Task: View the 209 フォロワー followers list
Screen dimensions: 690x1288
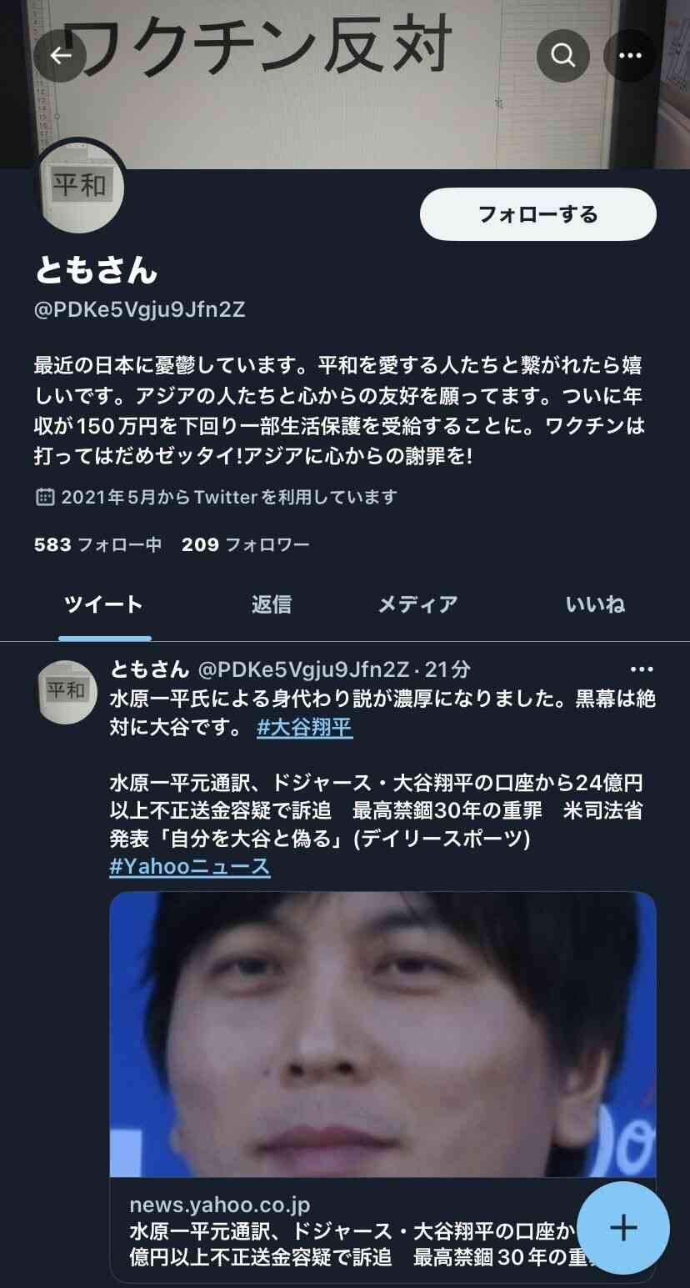Action: coord(246,545)
